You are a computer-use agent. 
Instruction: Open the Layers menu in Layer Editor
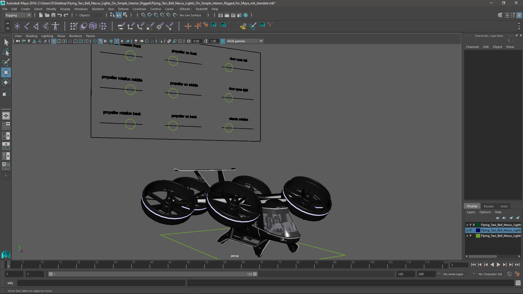click(471, 212)
